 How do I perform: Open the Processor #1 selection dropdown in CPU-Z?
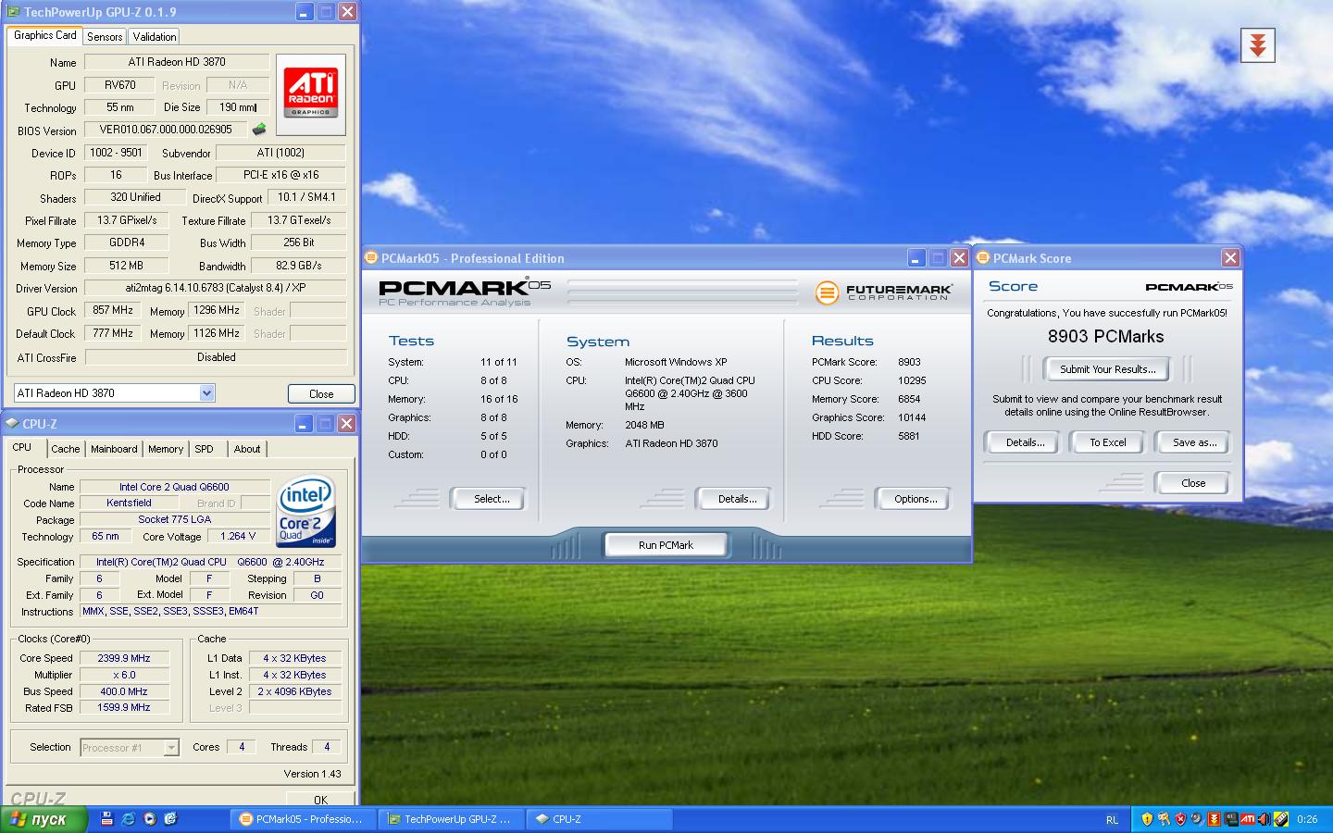[170, 748]
